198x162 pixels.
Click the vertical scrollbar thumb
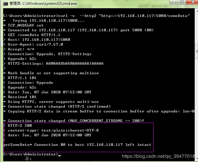tap(197, 51)
